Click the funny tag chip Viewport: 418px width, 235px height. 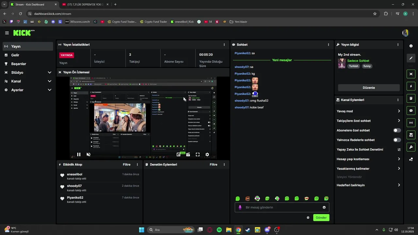[367, 66]
